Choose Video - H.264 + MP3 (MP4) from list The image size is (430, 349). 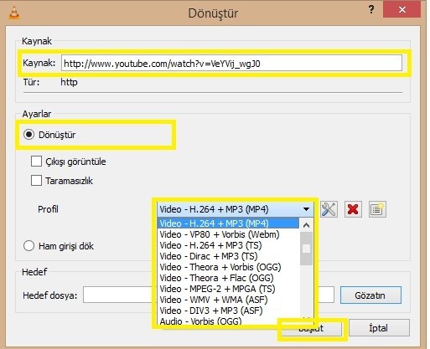pos(228,223)
